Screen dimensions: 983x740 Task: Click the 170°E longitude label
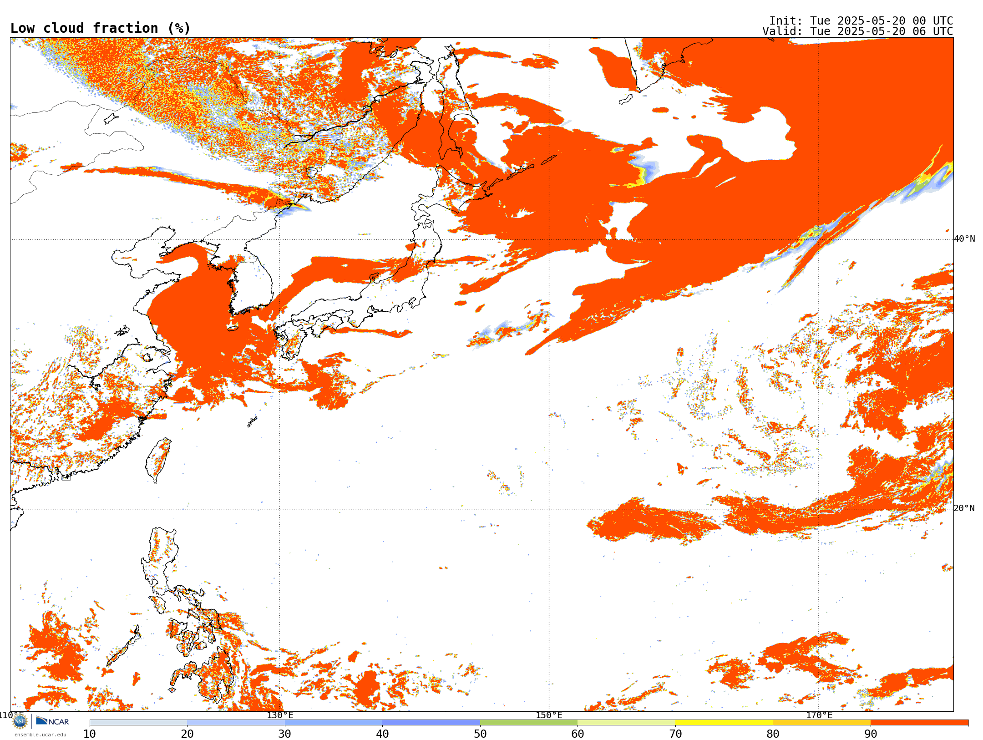819,715
